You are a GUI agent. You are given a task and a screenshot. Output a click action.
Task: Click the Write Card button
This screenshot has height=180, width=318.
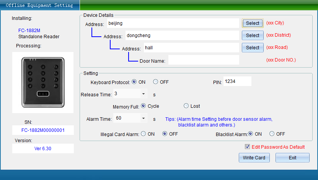pos(254,158)
